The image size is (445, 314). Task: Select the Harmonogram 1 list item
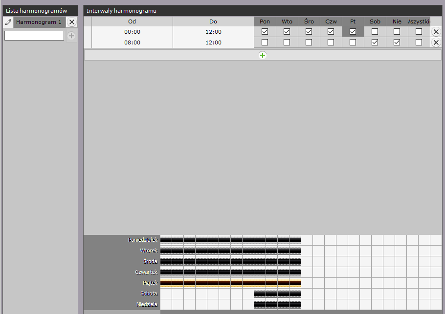pos(39,22)
